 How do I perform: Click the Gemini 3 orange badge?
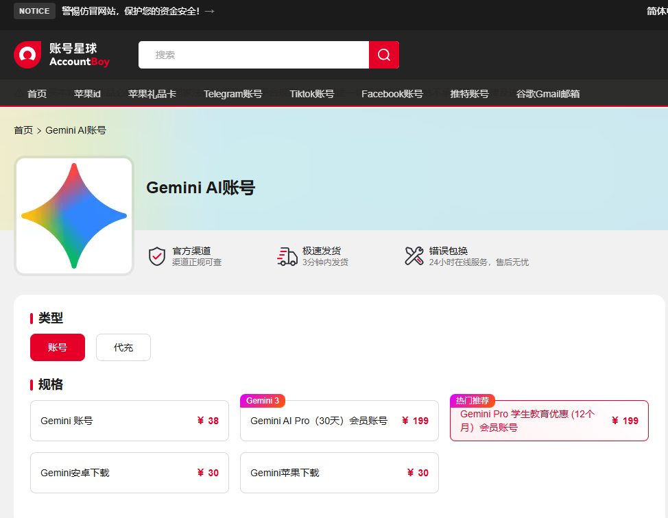point(262,400)
